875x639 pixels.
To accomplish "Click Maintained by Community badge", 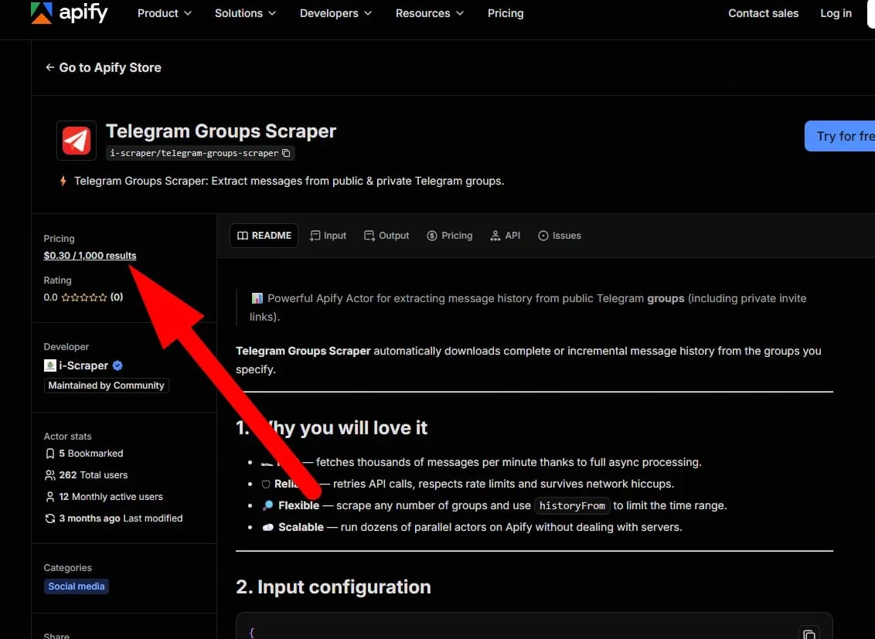I will [x=106, y=386].
